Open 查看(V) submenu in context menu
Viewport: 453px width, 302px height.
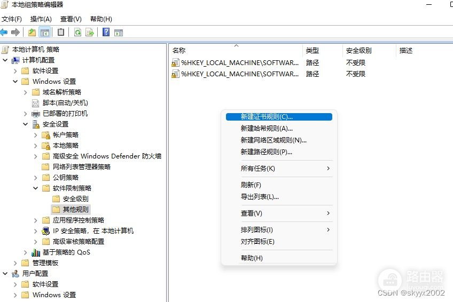coord(279,213)
